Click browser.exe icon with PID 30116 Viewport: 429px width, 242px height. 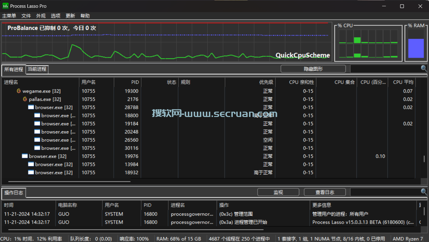(37, 148)
